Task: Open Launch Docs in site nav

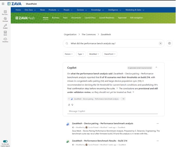Action: coord(90,18)
